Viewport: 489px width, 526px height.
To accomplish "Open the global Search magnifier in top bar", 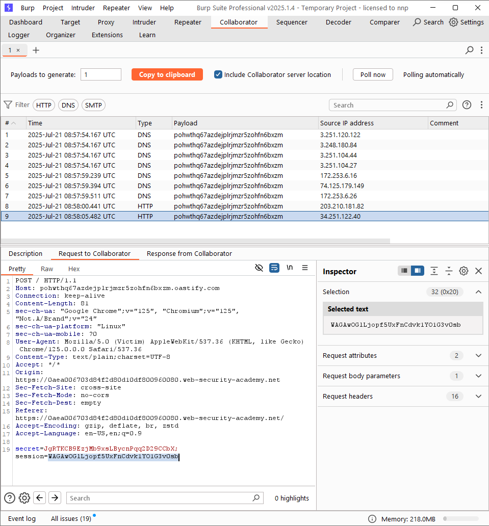I will 417,22.
